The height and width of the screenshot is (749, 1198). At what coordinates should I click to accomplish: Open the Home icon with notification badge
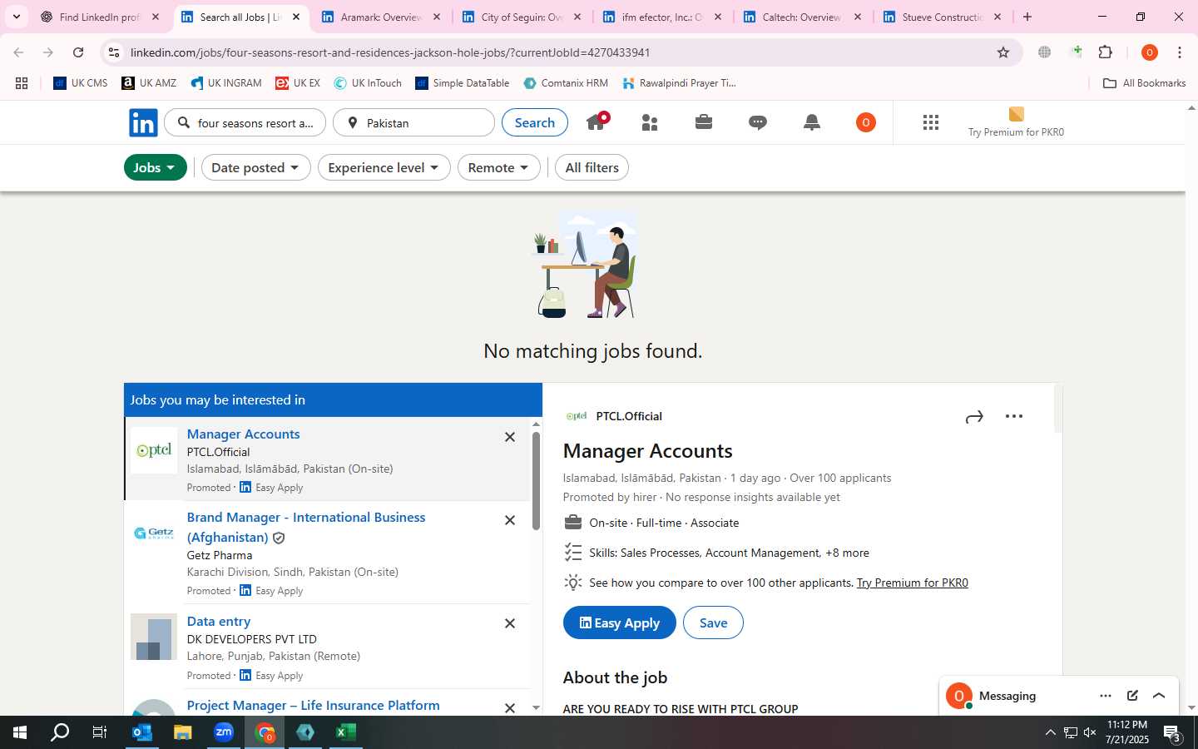597,122
